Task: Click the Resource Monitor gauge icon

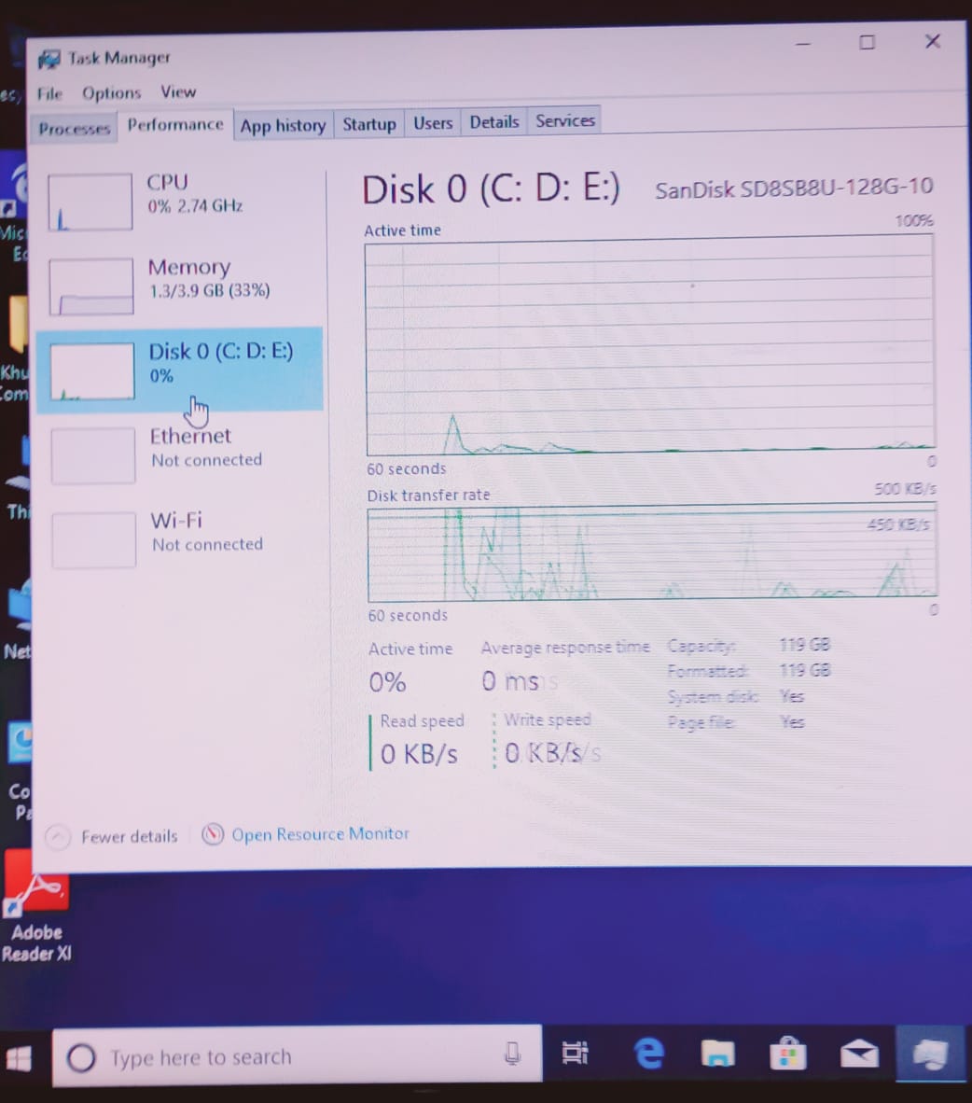Action: [x=213, y=834]
